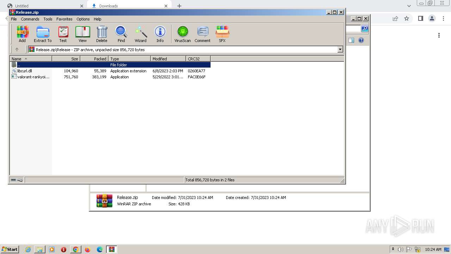
Task: Open the Commands menu
Action: (30, 19)
